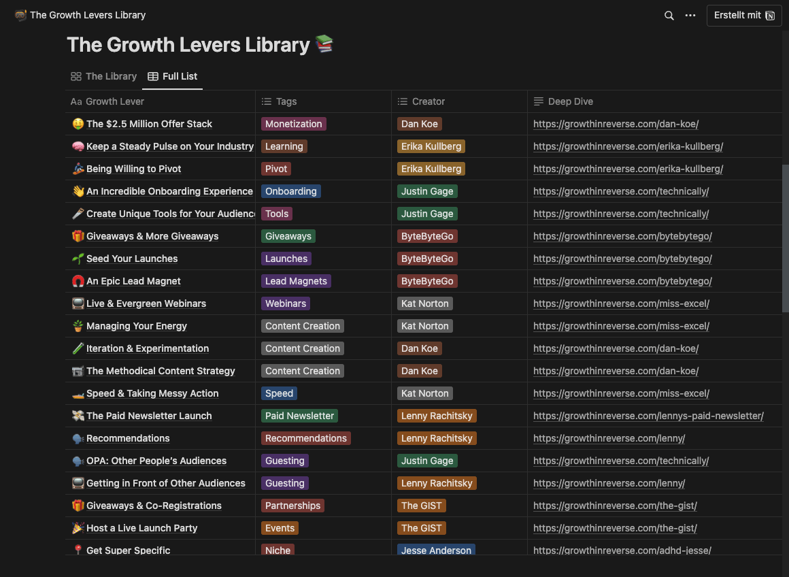
Task: Click the Deep Dive column header
Action: pyautogui.click(x=654, y=101)
